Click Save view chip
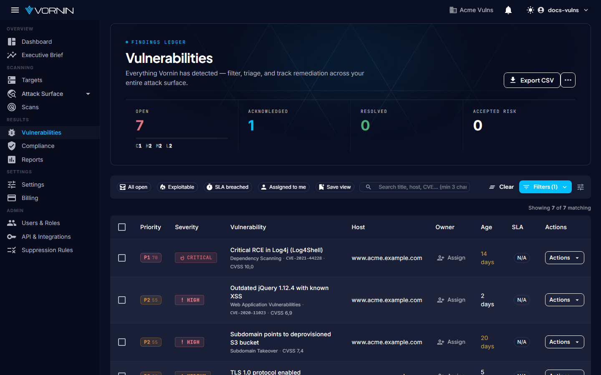This screenshot has height=375, width=601. (x=335, y=187)
